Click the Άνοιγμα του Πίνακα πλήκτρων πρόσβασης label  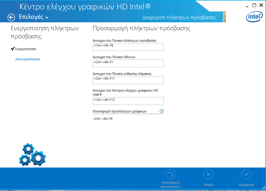click(125, 41)
